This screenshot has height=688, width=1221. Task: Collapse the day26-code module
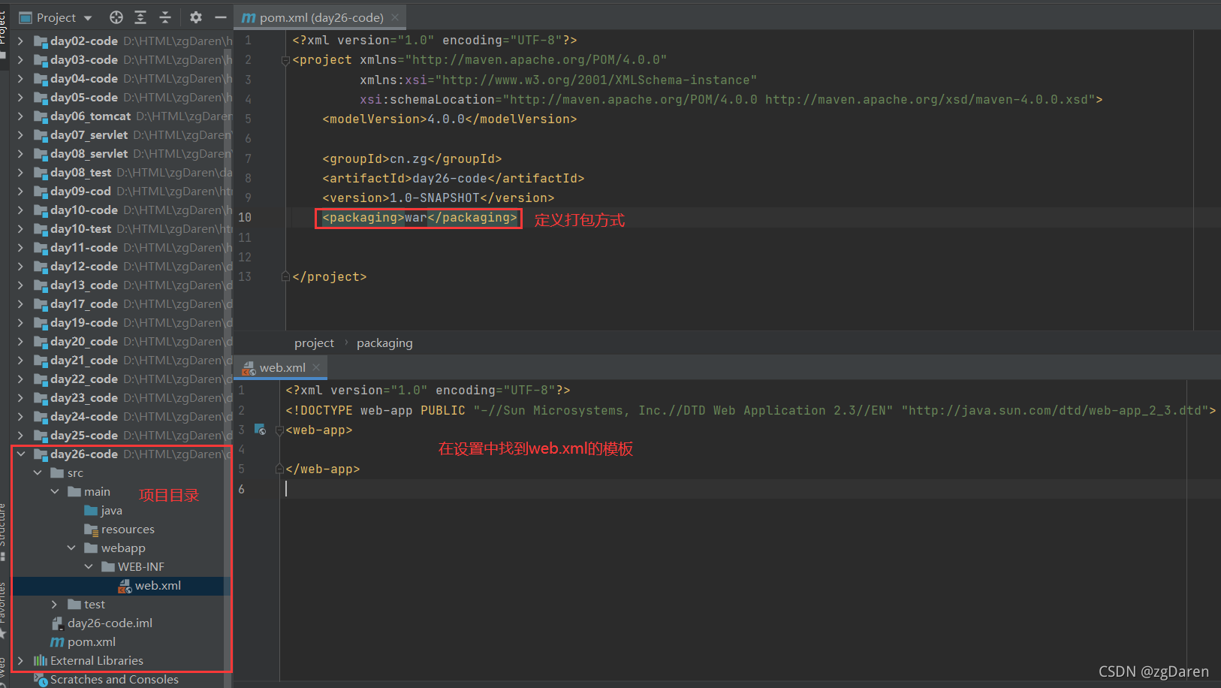click(x=20, y=454)
